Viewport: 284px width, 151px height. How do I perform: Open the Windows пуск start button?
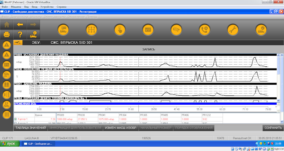(x=10, y=144)
